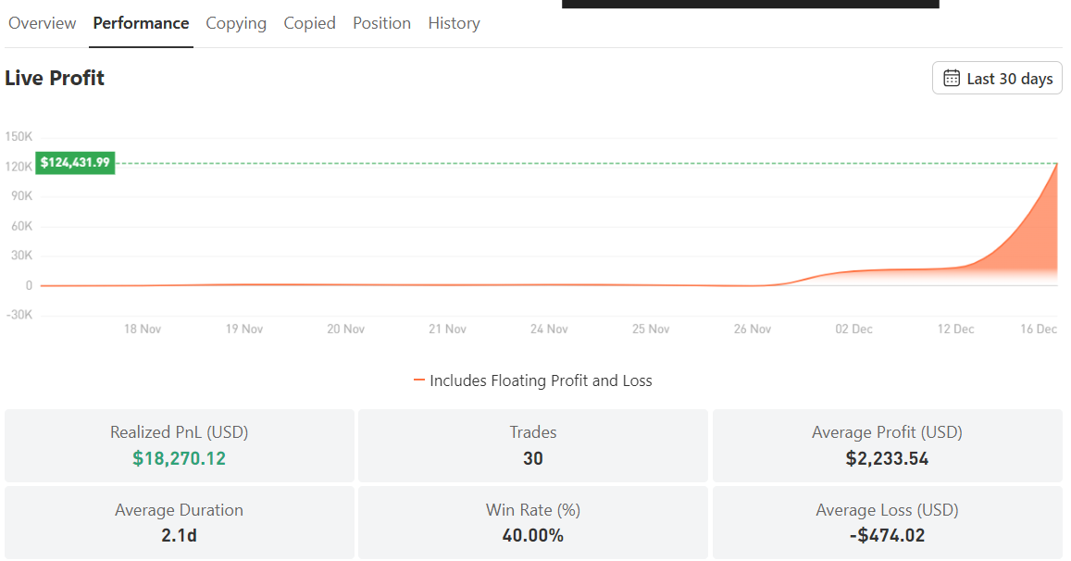Open the Last 30 days date range selector
Viewport: 1071px width, 561px height.
click(997, 78)
